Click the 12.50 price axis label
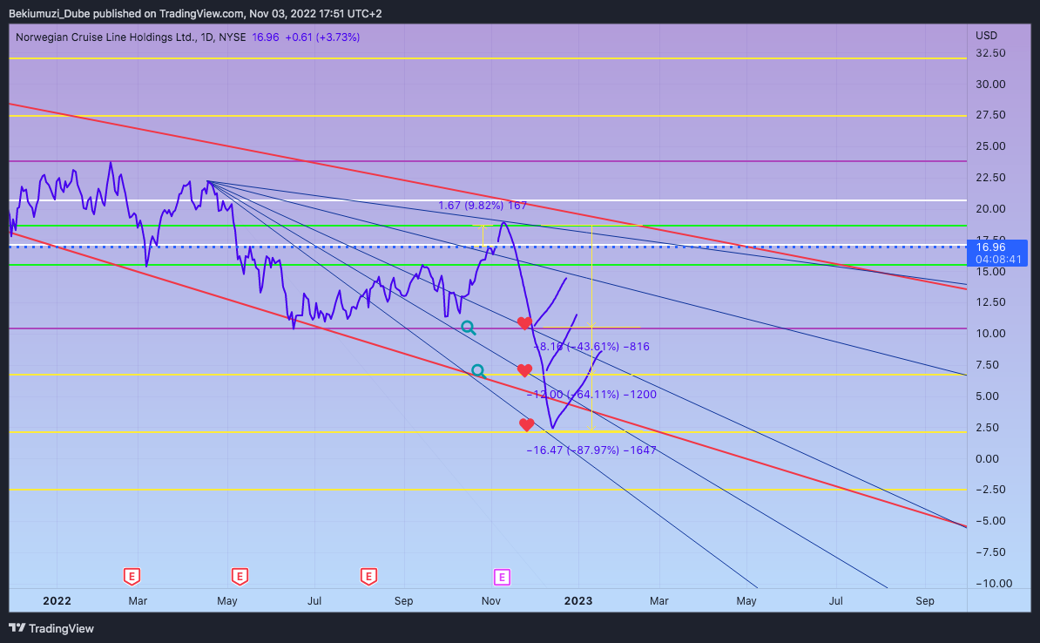Screen dimensions: 1040x643 pos(990,302)
